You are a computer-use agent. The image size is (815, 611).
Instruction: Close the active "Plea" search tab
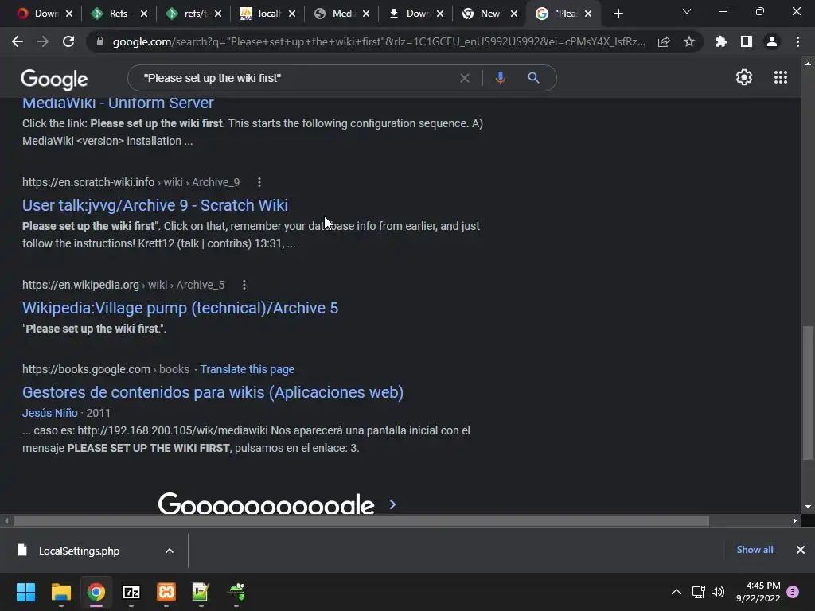(x=588, y=14)
